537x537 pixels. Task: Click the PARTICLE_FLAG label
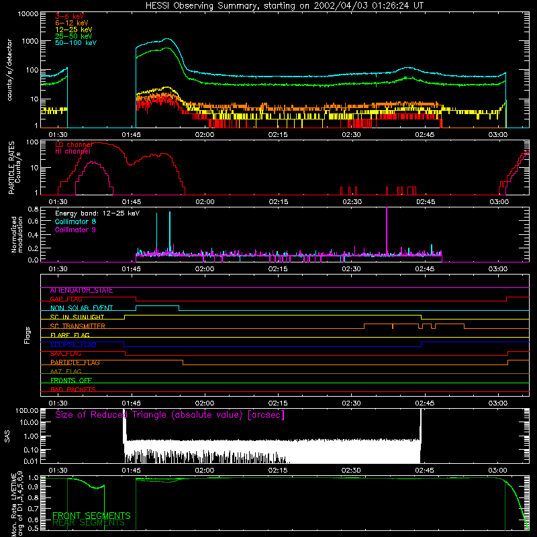75,362
